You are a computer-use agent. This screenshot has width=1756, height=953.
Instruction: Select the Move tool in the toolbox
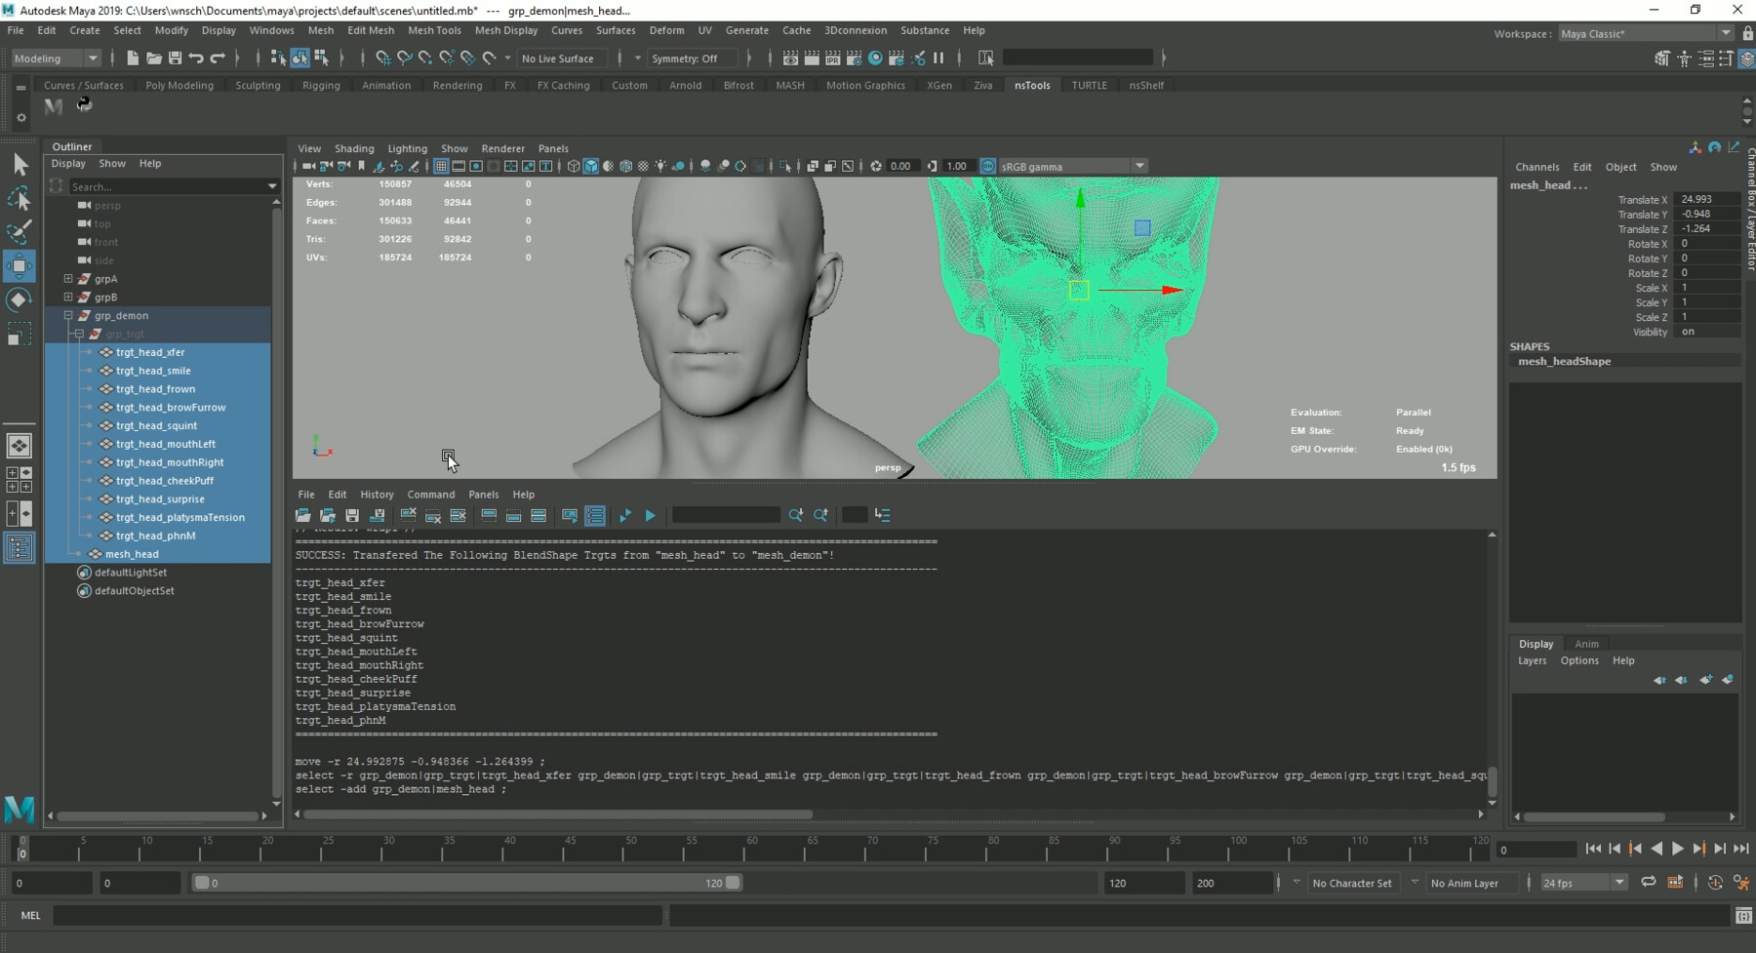(20, 265)
